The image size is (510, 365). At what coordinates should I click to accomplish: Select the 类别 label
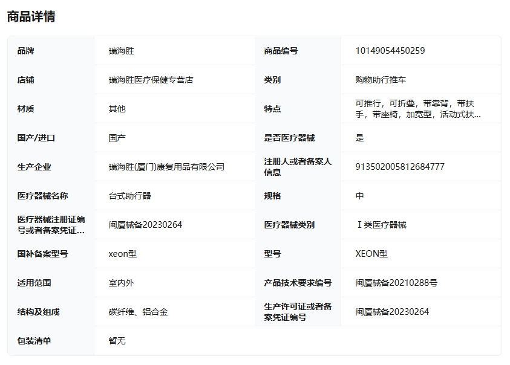(x=273, y=80)
